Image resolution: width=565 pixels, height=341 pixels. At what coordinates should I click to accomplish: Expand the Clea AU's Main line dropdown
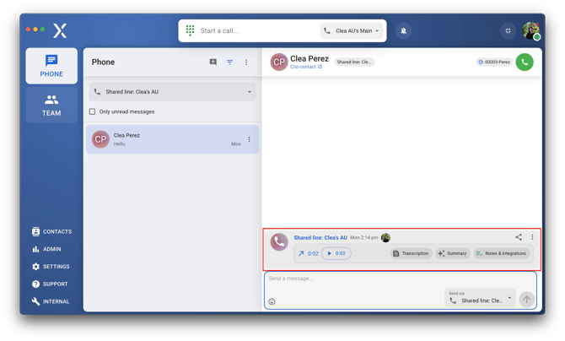(352, 30)
